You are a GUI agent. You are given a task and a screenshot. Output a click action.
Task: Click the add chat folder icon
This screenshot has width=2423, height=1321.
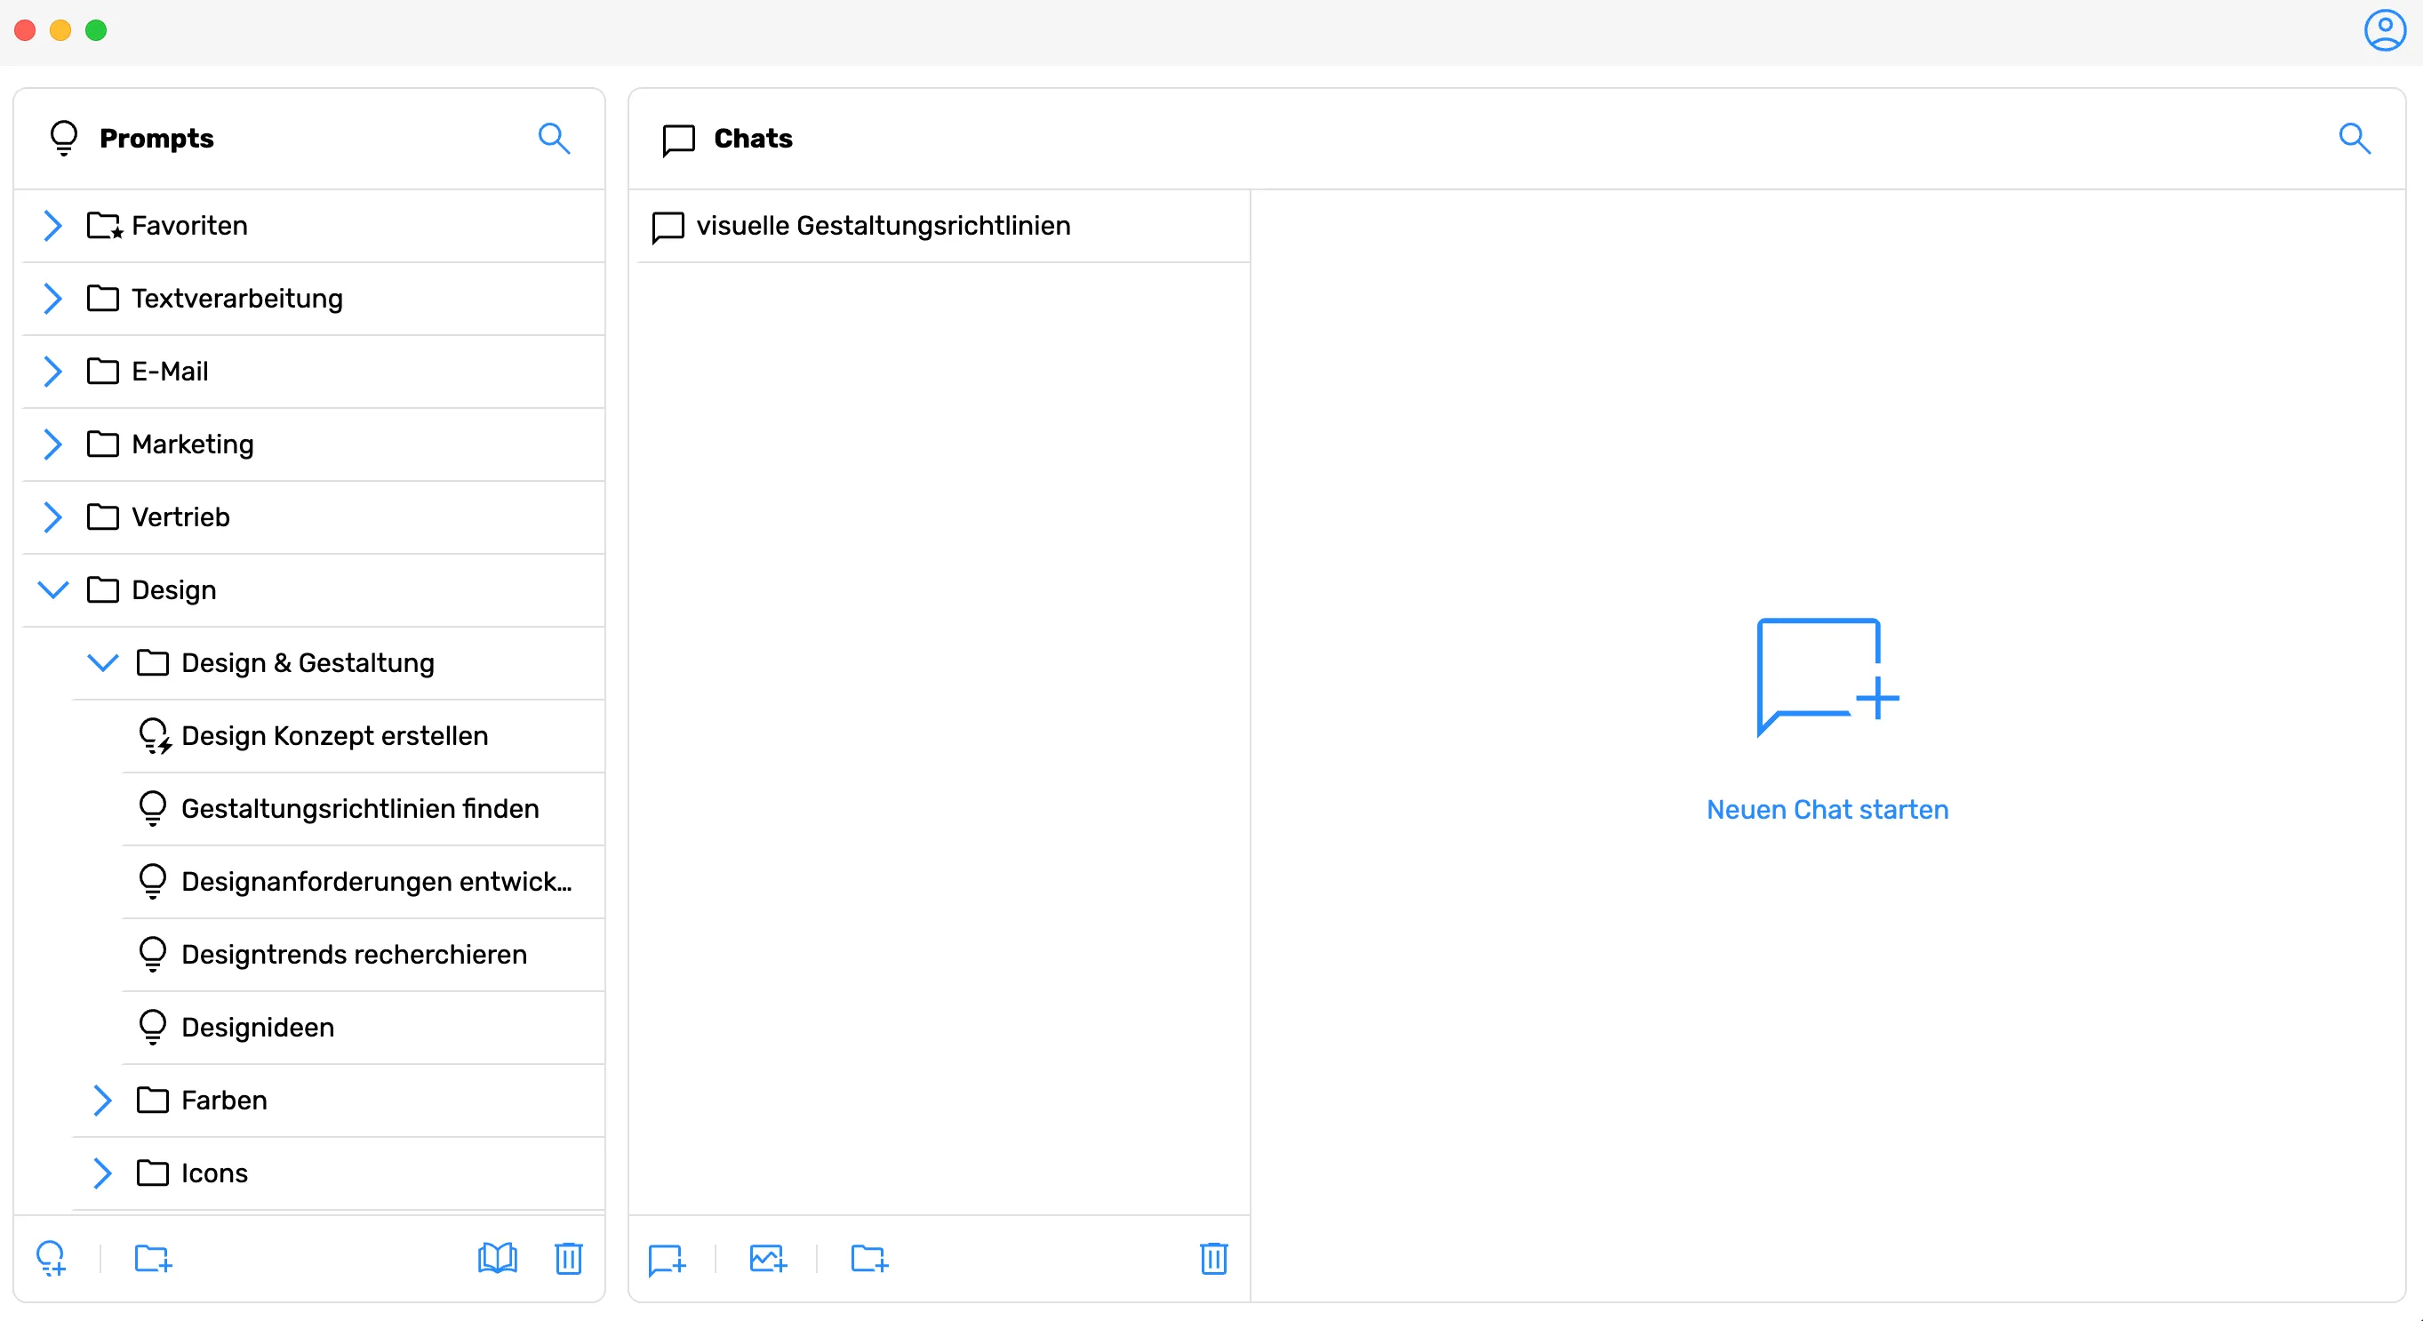pyautogui.click(x=869, y=1258)
